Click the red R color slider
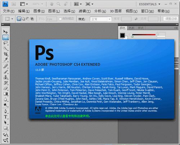180x145 pixels. click(x=144, y=35)
